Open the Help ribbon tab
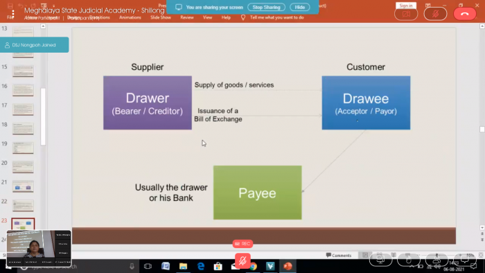The width and height of the screenshot is (485, 273). (x=226, y=17)
